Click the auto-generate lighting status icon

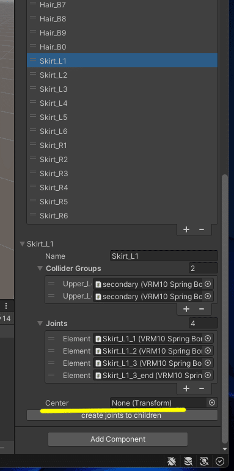pos(204,461)
